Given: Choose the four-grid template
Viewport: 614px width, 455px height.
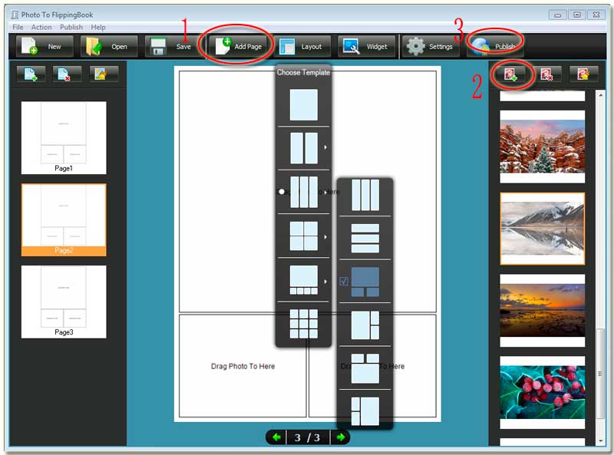Looking at the screenshot, I should click(x=303, y=236).
